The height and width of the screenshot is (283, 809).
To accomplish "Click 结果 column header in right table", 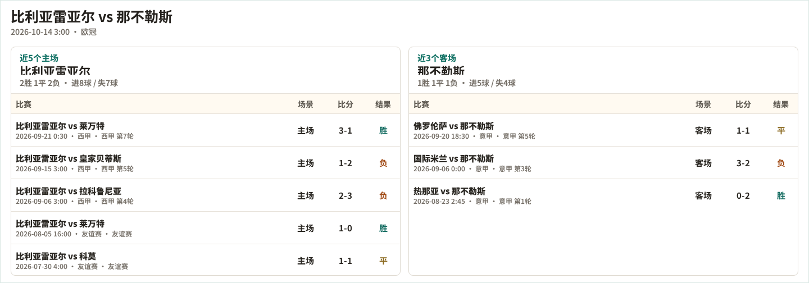I will [x=781, y=104].
